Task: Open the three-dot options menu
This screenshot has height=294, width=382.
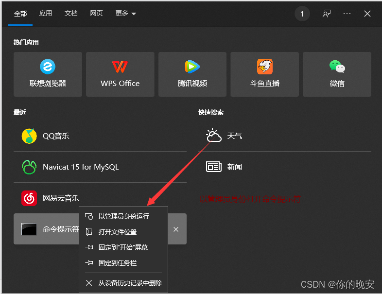Action: pyautogui.click(x=347, y=14)
